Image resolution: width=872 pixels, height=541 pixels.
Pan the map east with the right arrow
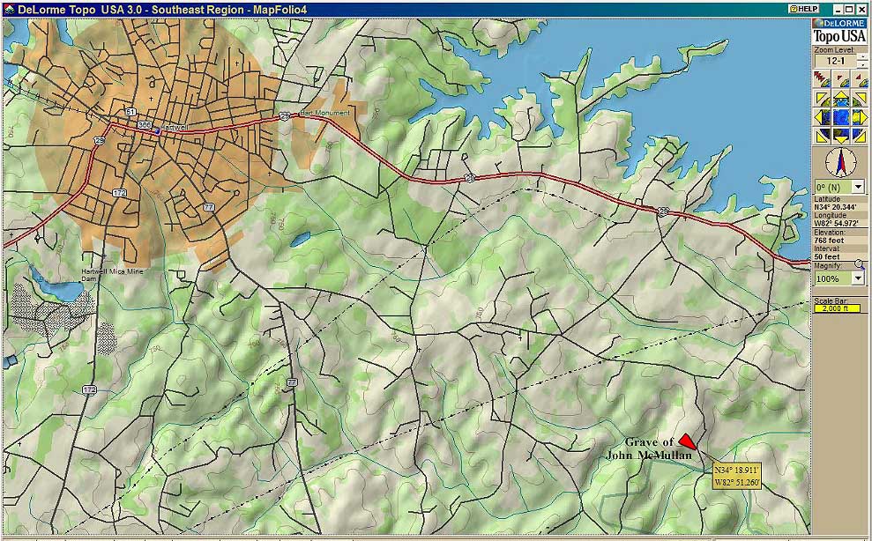pyautogui.click(x=859, y=117)
